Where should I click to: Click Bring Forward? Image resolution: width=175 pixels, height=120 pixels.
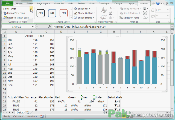point(130,8)
